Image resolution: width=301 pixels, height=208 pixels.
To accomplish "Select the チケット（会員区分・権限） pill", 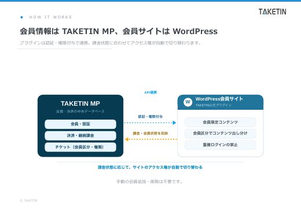I will click(x=80, y=147).
